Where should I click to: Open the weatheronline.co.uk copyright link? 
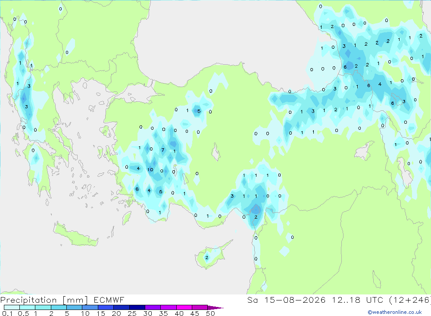pos(395,312)
